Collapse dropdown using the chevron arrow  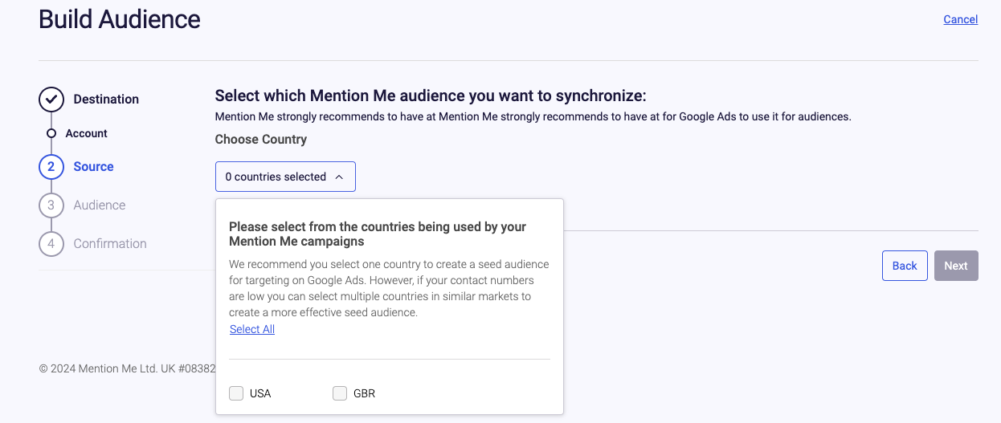(x=339, y=177)
